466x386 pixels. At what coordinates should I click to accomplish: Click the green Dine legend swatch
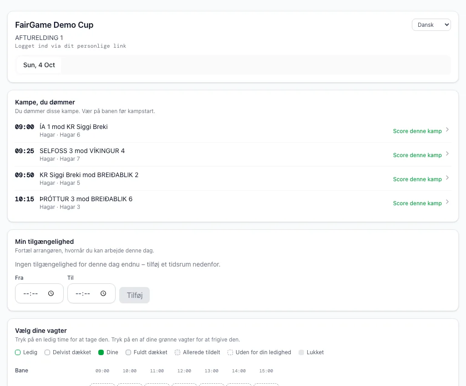point(101,352)
